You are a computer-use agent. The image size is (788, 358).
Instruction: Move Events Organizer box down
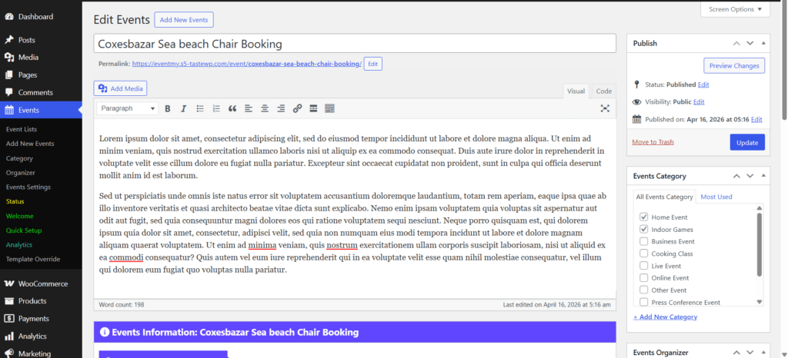(x=750, y=353)
